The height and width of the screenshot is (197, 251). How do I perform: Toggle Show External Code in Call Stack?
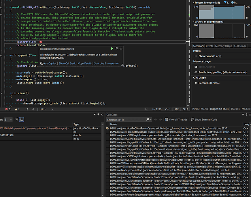(x=204, y=119)
